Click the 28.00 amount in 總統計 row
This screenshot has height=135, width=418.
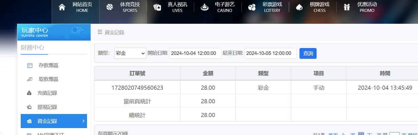208,115
